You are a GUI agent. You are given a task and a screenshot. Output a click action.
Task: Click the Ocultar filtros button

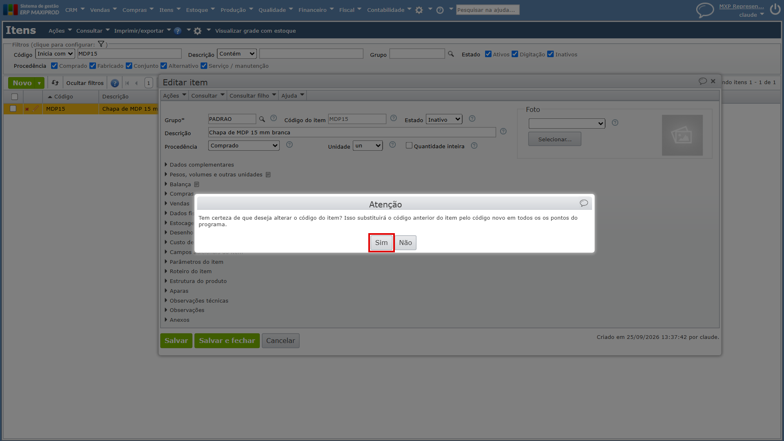click(x=85, y=83)
